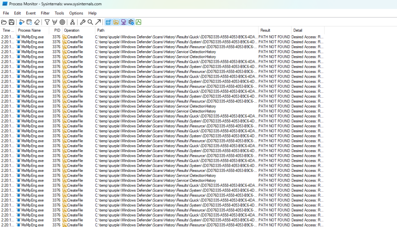
Task: Open the Tools menu
Action: 59,13
